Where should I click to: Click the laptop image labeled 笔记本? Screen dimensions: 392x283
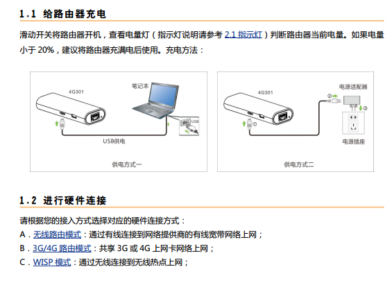(155, 100)
